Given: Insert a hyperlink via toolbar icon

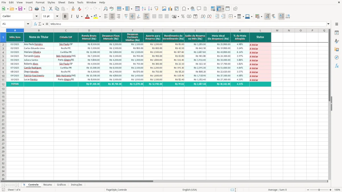Looking at the screenshot, I should coord(193,9).
